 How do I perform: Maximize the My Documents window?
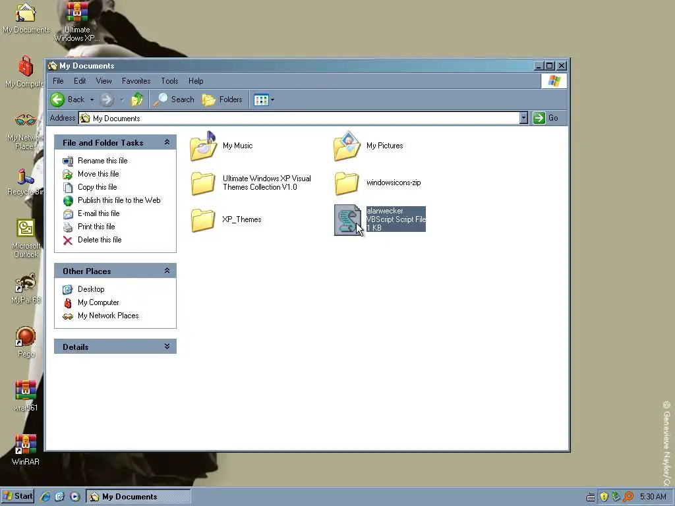[550, 66]
